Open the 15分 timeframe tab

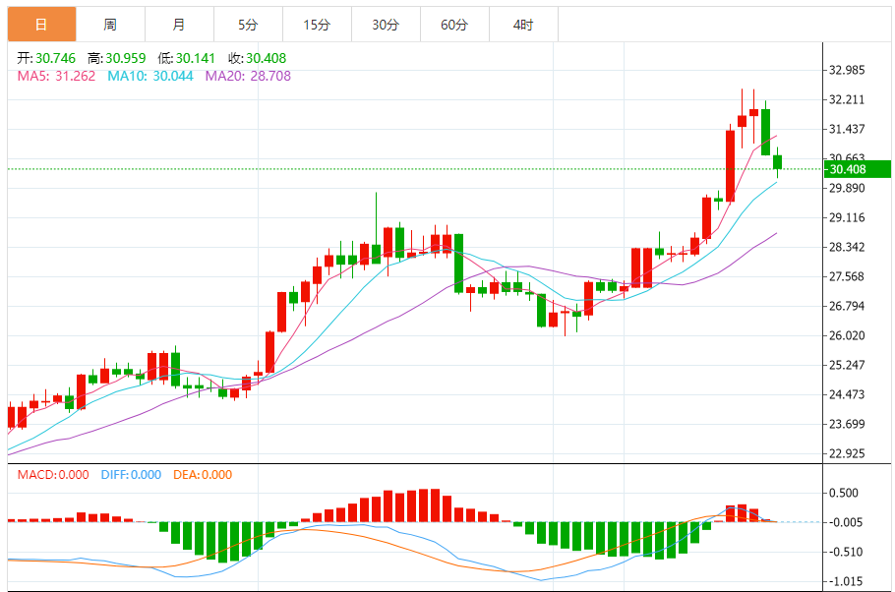coord(318,25)
